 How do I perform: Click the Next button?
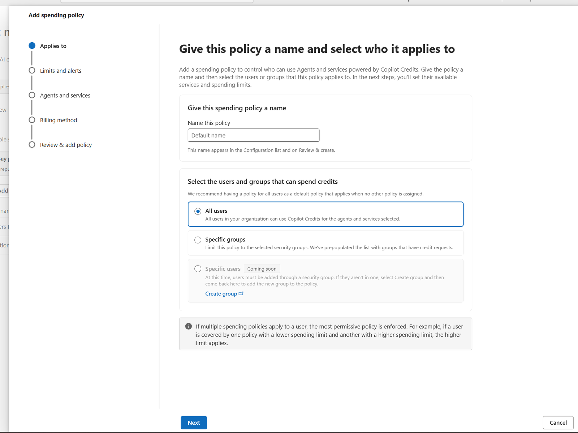click(194, 423)
